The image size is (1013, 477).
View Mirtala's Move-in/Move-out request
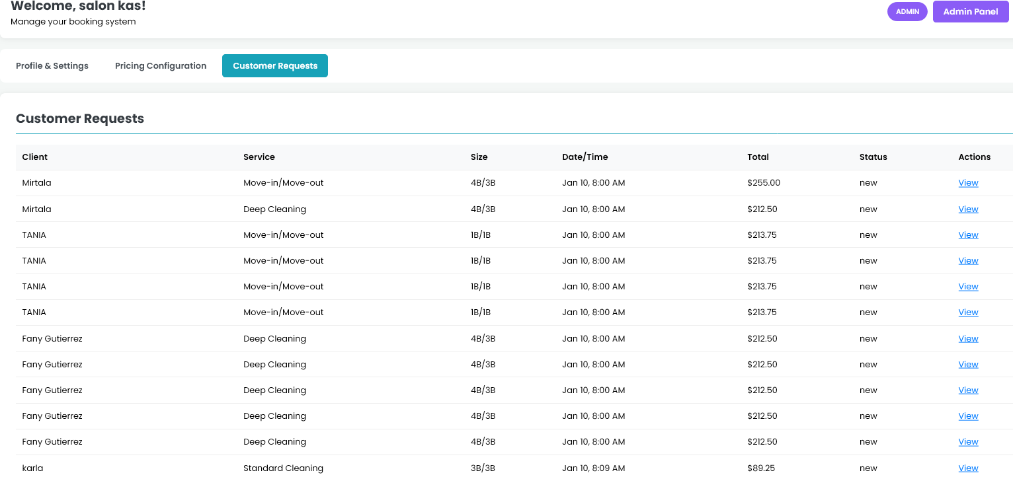tap(968, 182)
